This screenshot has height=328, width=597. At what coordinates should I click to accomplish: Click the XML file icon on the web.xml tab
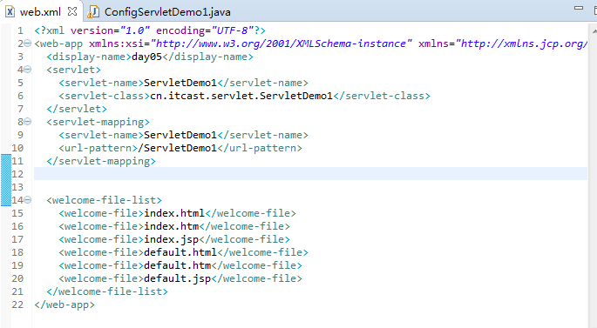[x=10, y=12]
